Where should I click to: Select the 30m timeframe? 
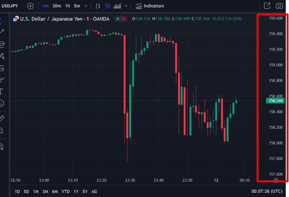[57, 6]
